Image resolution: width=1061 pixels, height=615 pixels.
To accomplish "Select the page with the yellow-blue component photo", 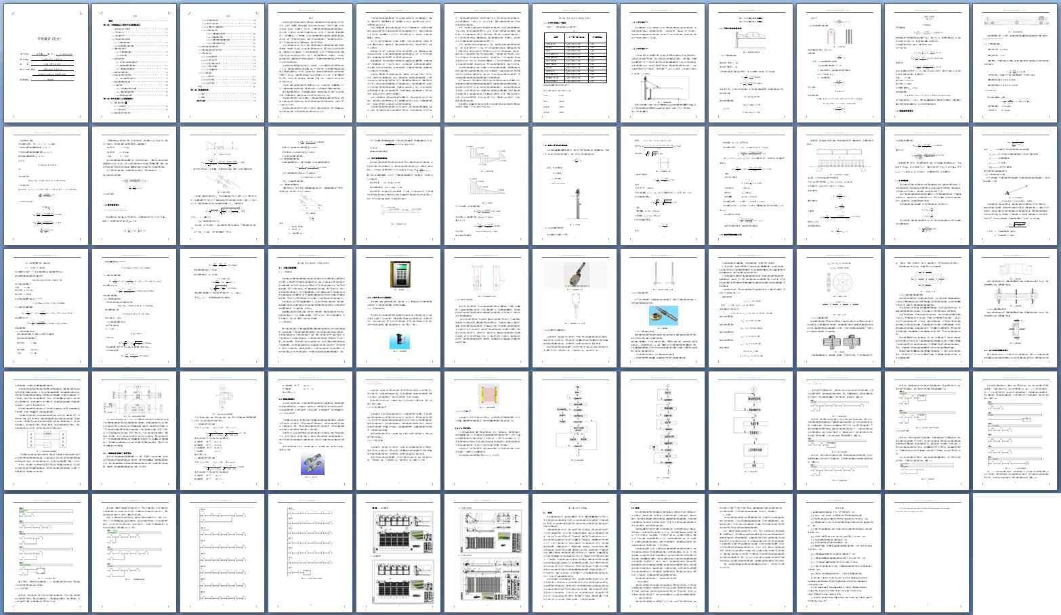I will point(663,309).
